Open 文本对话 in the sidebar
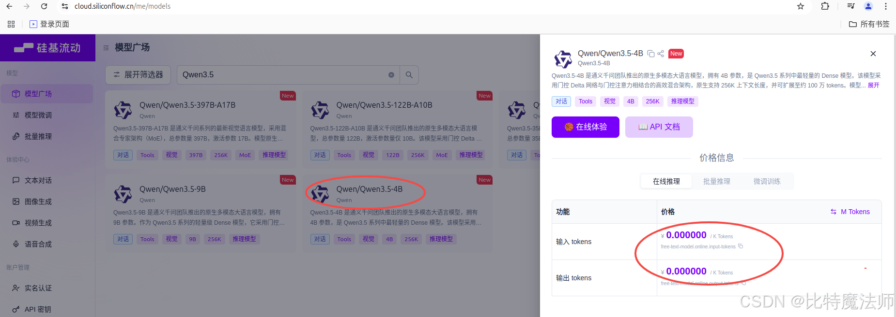The image size is (896, 317). point(46,180)
